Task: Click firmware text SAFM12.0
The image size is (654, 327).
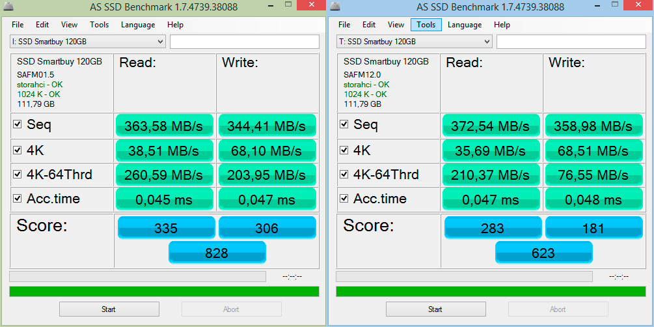Action: [362, 75]
